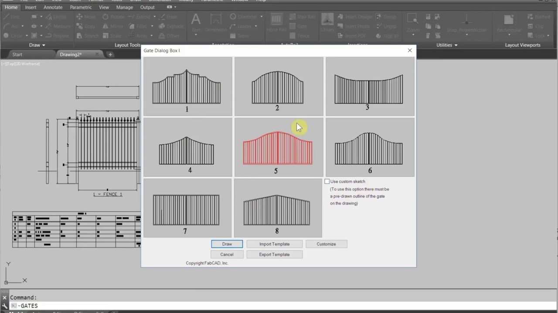The height and width of the screenshot is (313, 558).
Task: Choose gate design number 2
Action: point(279,86)
